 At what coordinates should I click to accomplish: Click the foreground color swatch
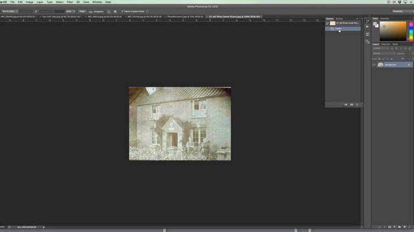click(375, 24)
